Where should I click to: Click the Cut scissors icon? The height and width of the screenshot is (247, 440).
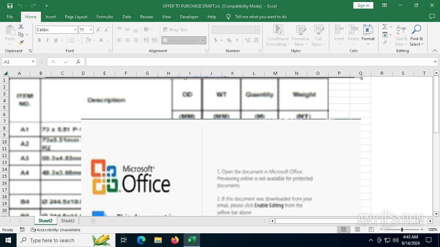(x=21, y=27)
